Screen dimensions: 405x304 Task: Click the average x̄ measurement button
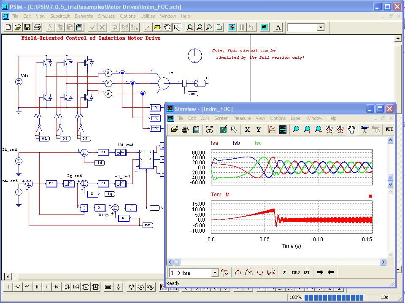284,272
